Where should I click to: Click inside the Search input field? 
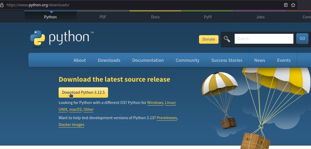tap(264, 39)
